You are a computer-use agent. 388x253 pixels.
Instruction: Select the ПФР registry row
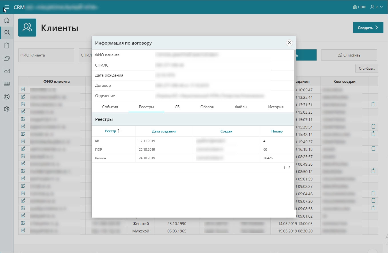pyautogui.click(x=193, y=150)
